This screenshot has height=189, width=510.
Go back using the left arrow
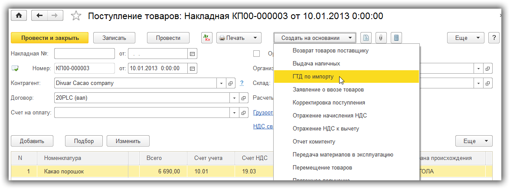40,16
